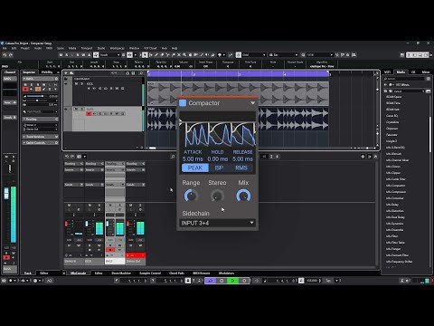Toggle the global Read (R) automation button
Viewport: 434px width, 326px height.
click(x=78, y=55)
